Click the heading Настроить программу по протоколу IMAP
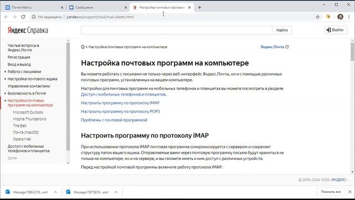This screenshot has height=200, width=355. point(145,136)
